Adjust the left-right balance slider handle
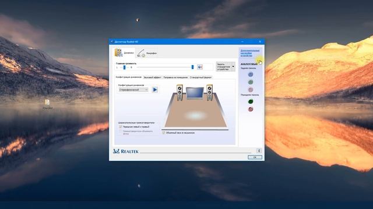Screen dimensions: 373x209 [x=124, y=67]
